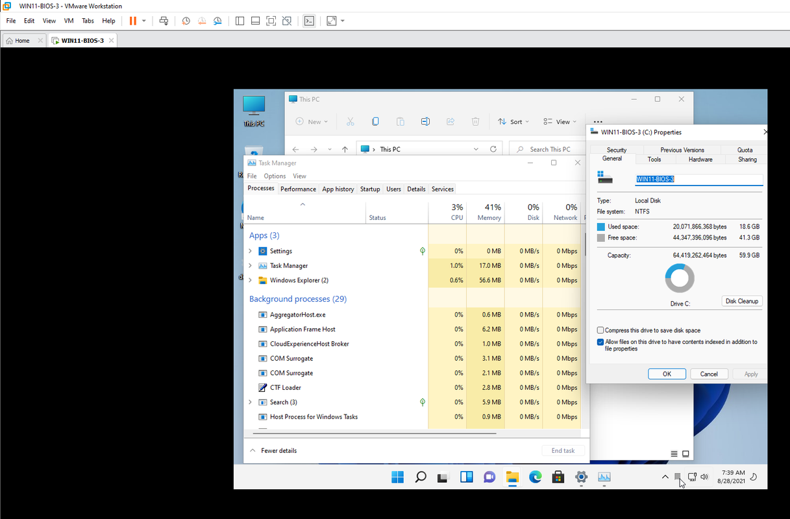
Task: Open Windows Start menu
Action: click(x=397, y=477)
